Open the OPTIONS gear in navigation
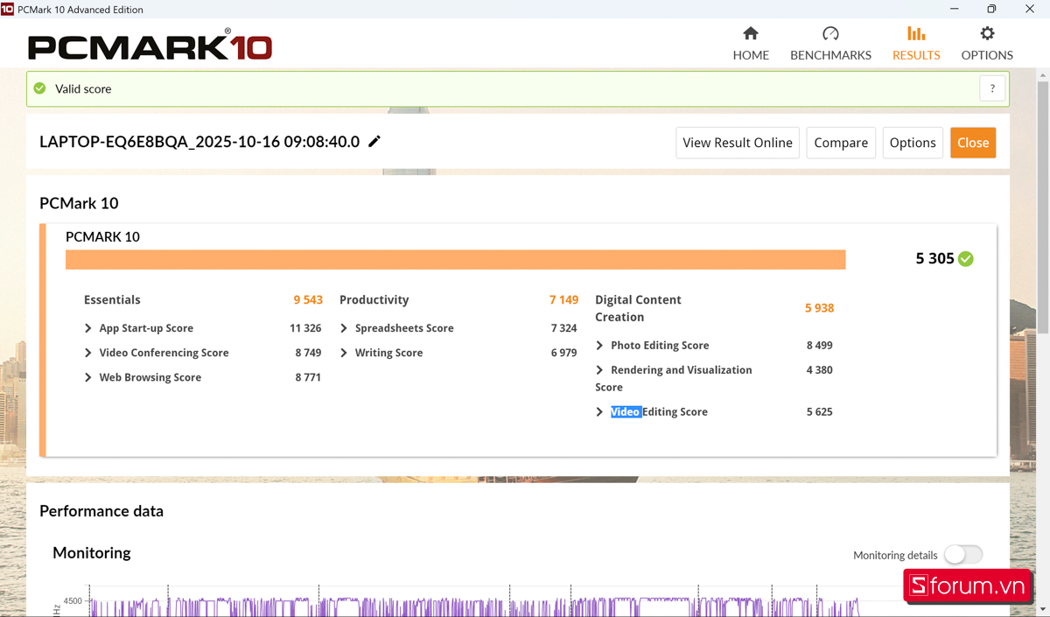 pyautogui.click(x=987, y=44)
